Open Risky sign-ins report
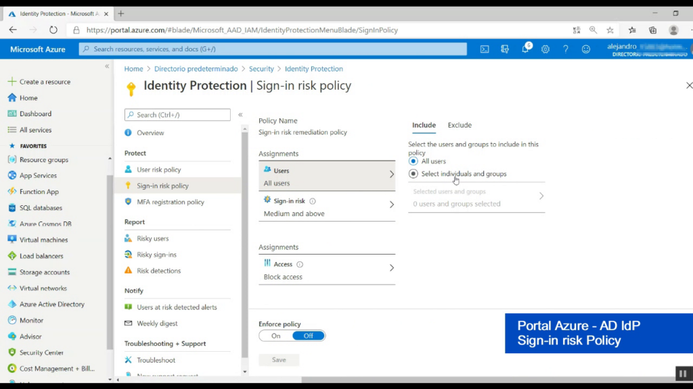 pos(150,255)
